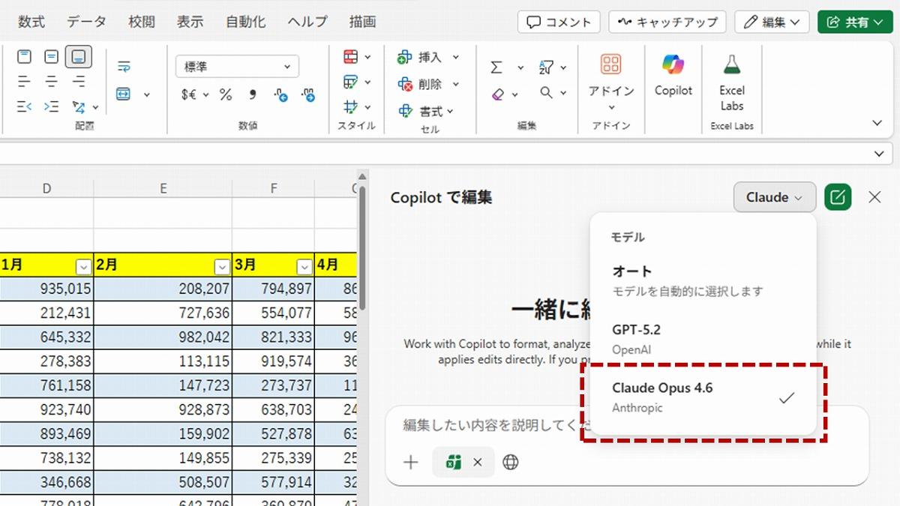Screen dimensions: 900x506
Task: Open Copilot from the ribbon
Action: point(673,75)
